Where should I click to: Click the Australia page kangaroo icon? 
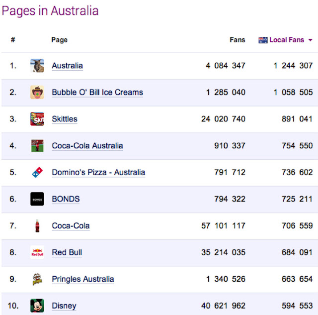click(37, 66)
